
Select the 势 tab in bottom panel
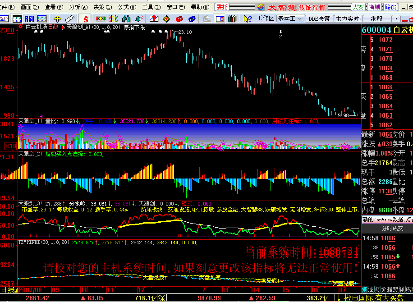396,289
